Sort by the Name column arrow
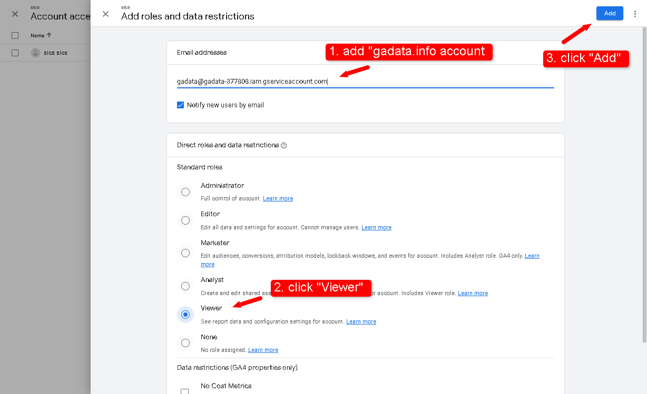 pyautogui.click(x=49, y=35)
